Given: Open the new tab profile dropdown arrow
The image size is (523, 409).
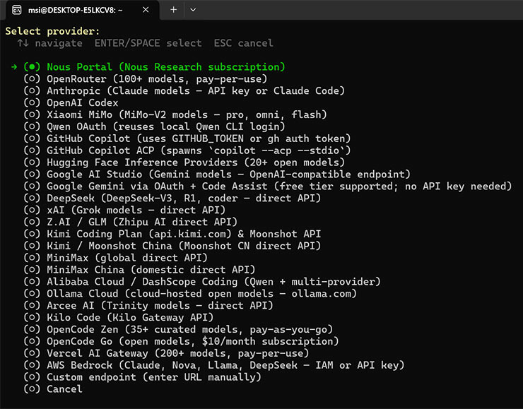Looking at the screenshot, I should [193, 10].
